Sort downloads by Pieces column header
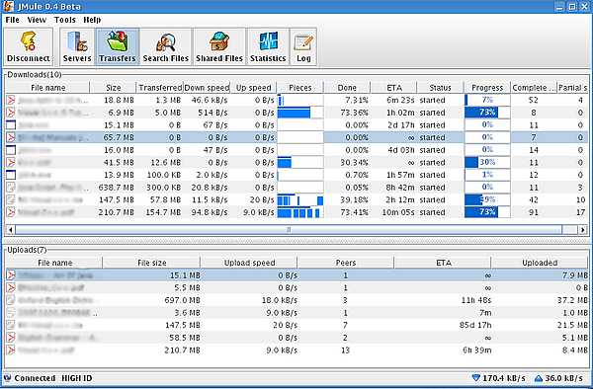 tap(300, 88)
